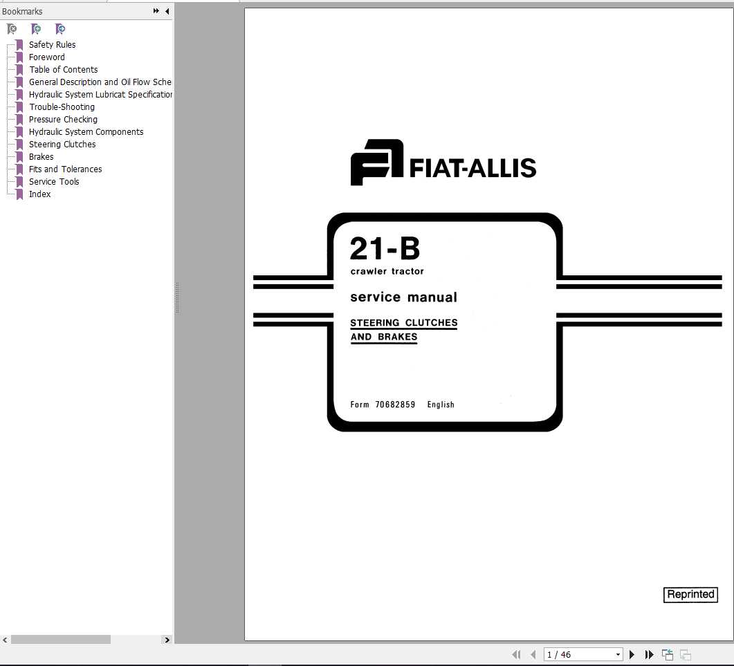The image size is (734, 666).
Task: Expand the Bookmarks panel options arrows
Action: pyautogui.click(x=156, y=11)
